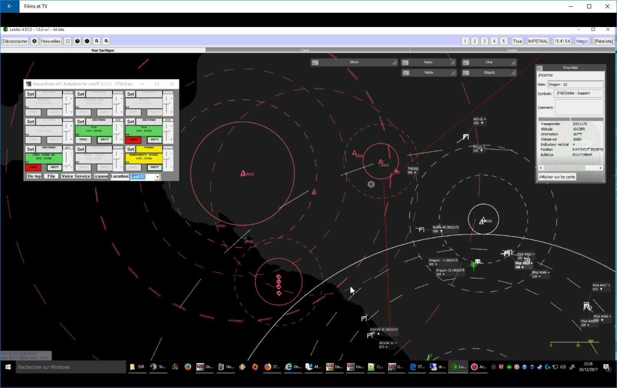
Task: Click Afficher sur la carte button
Action: [557, 177]
